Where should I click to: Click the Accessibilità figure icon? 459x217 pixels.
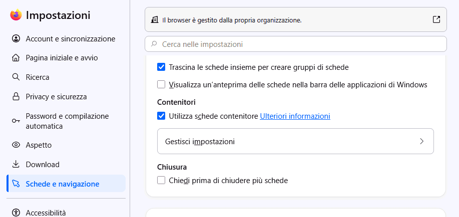pos(16,213)
